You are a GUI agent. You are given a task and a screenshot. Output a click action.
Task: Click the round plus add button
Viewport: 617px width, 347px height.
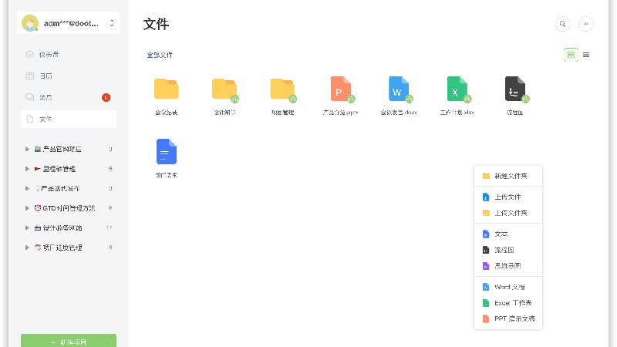coord(585,24)
